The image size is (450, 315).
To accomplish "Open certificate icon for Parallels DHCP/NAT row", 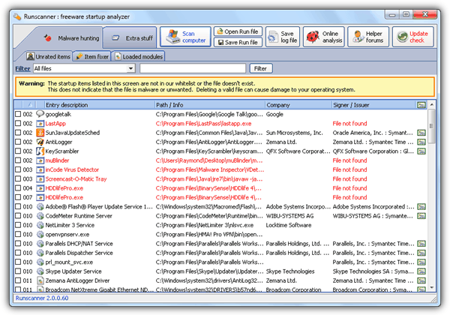I will point(421,244).
